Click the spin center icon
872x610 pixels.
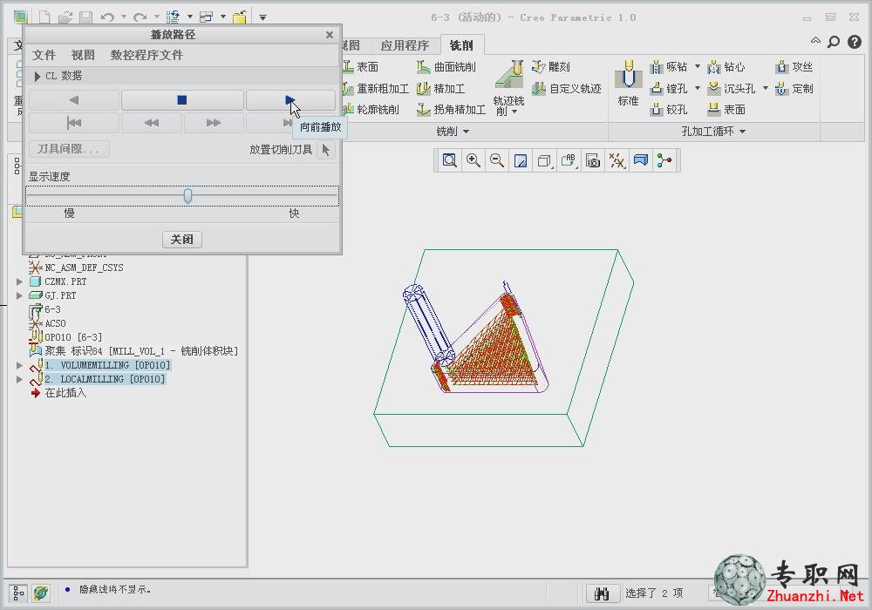click(x=664, y=160)
